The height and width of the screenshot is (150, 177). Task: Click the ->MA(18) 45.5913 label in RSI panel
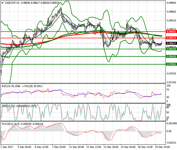pos(33,86)
